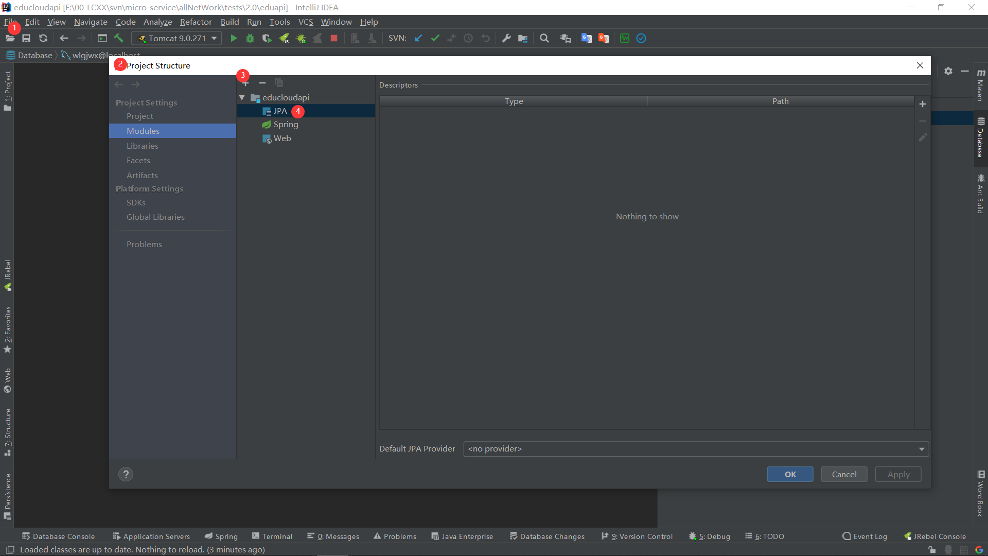The height and width of the screenshot is (556, 988).
Task: Click the SVN Commit checkmark icon
Action: click(435, 38)
